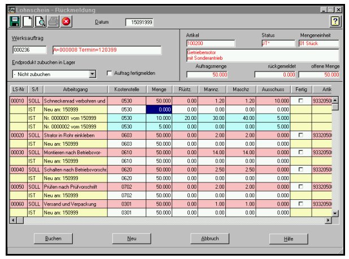Click the printer icon in toolbar
Screen dimensions: 349x259
tap(53, 22)
